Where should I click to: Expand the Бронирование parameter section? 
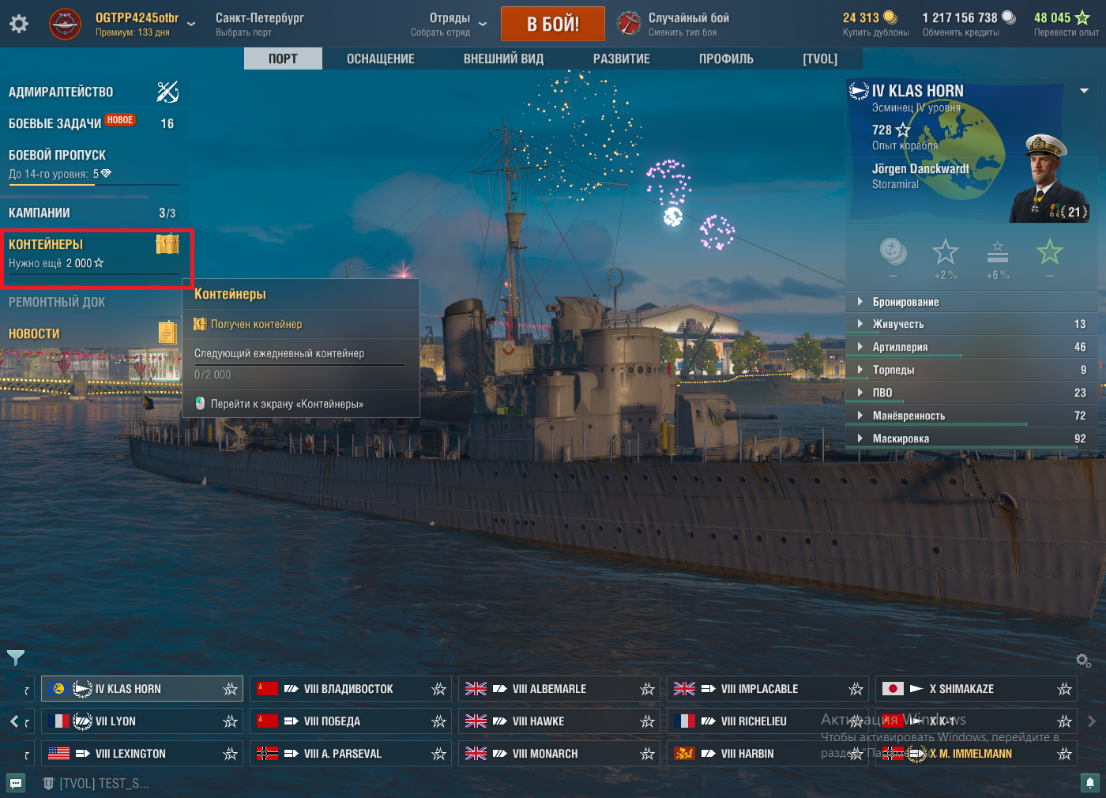(972, 302)
